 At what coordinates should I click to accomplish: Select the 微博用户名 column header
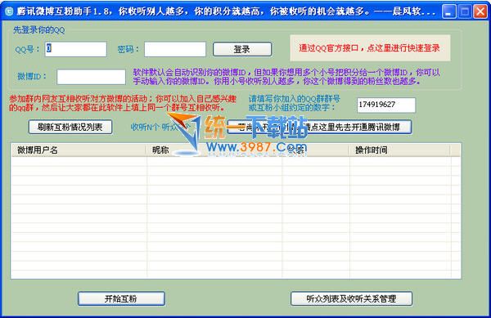pyautogui.click(x=79, y=150)
